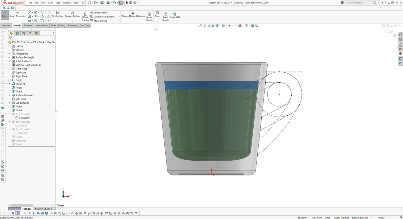Open the File menu
Viewport: 403px width, 219px height.
click(30, 3)
